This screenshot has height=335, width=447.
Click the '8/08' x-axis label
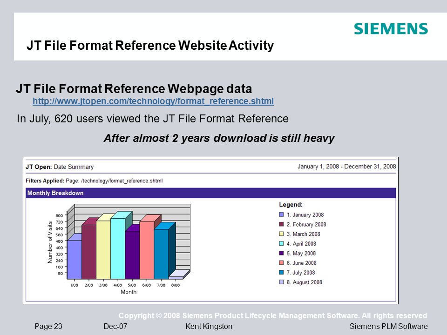click(176, 285)
